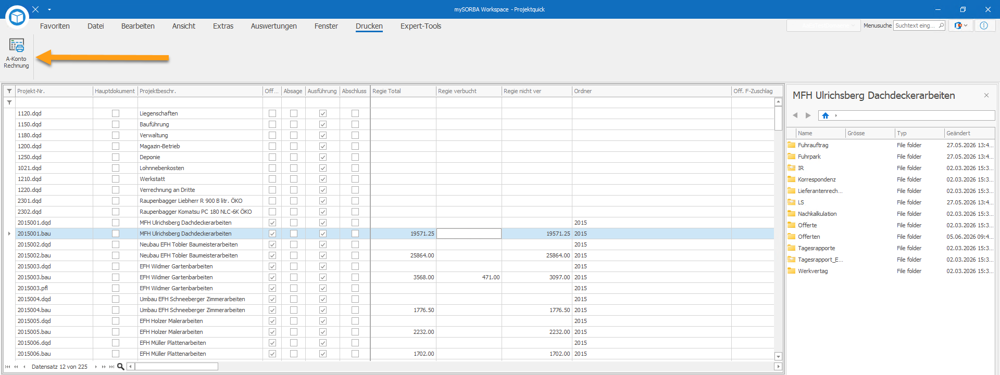Viewport: 1000px width, 375px height.
Task: Toggle Hauptdokument checkbox for 2015004.bau
Action: (116, 310)
